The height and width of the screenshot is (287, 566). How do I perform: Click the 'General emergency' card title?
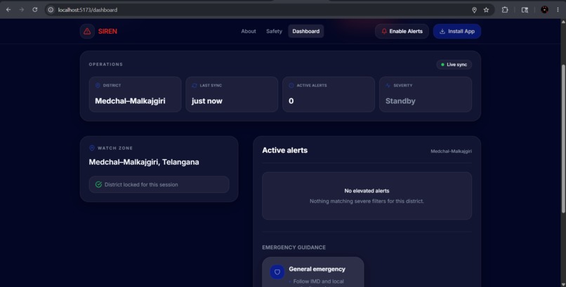pos(317,269)
